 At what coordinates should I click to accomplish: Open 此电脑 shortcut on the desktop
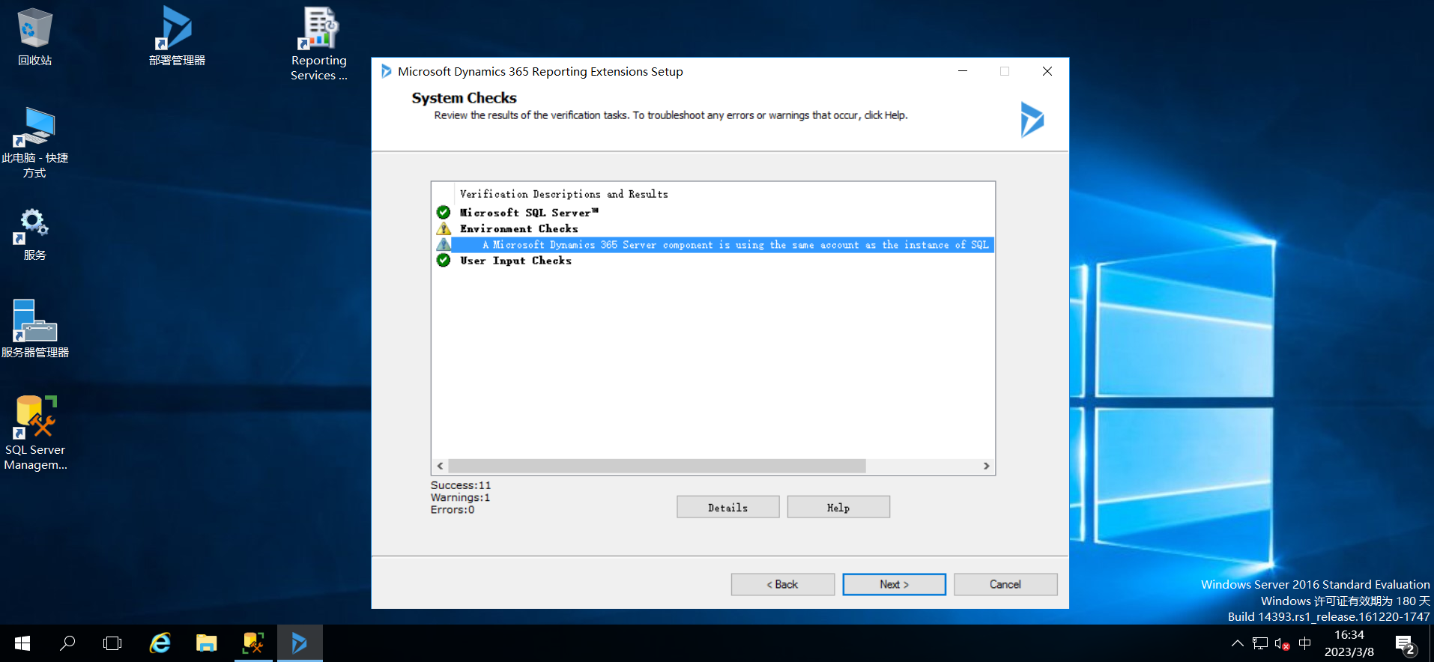coord(34,142)
